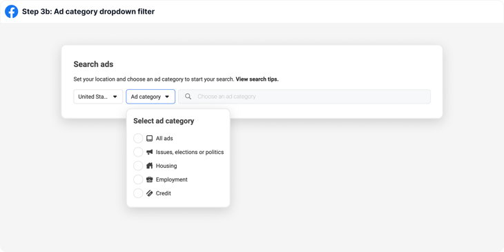Viewport: 504px width, 252px height.
Task: Click the briefcase icon beside Employment
Action: pyautogui.click(x=149, y=180)
